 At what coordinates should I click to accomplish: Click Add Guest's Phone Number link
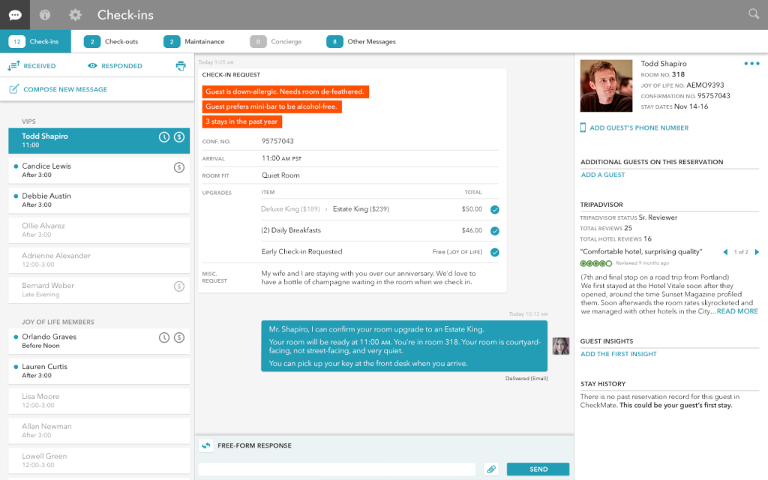(x=638, y=128)
